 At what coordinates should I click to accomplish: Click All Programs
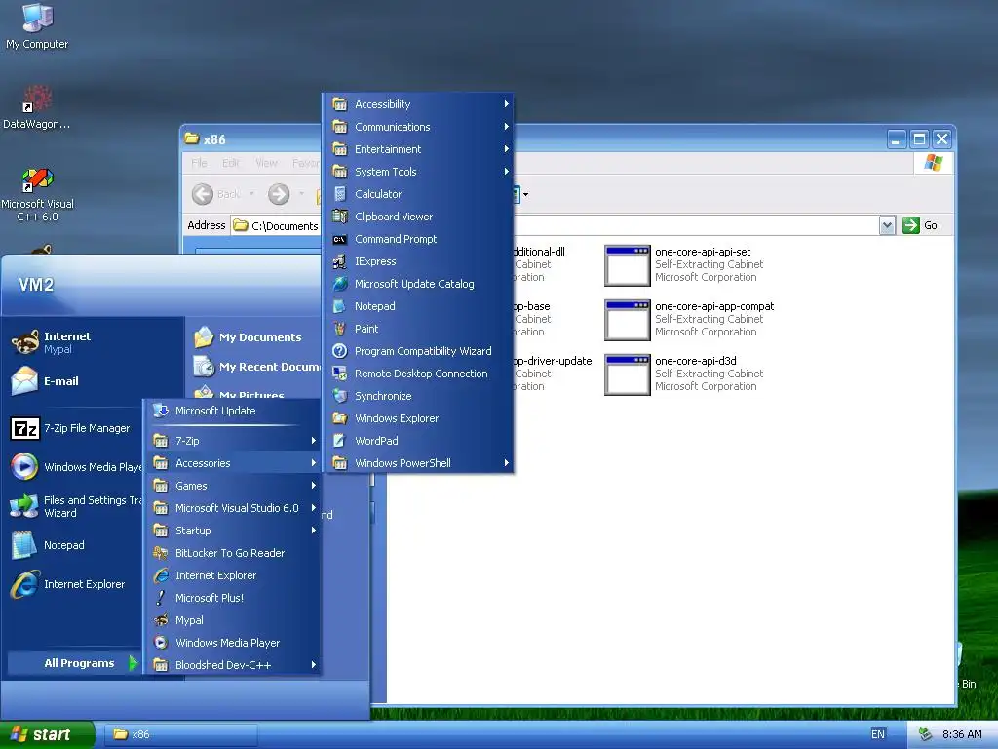point(74,663)
